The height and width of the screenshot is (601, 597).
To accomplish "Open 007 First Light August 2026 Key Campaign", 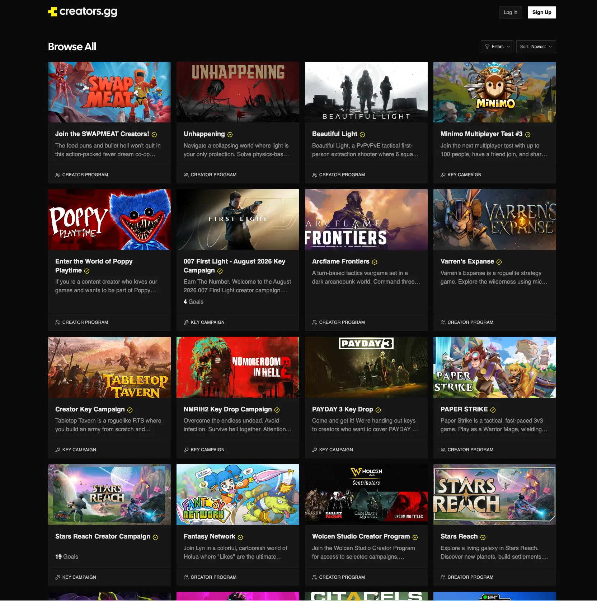I will point(234,266).
